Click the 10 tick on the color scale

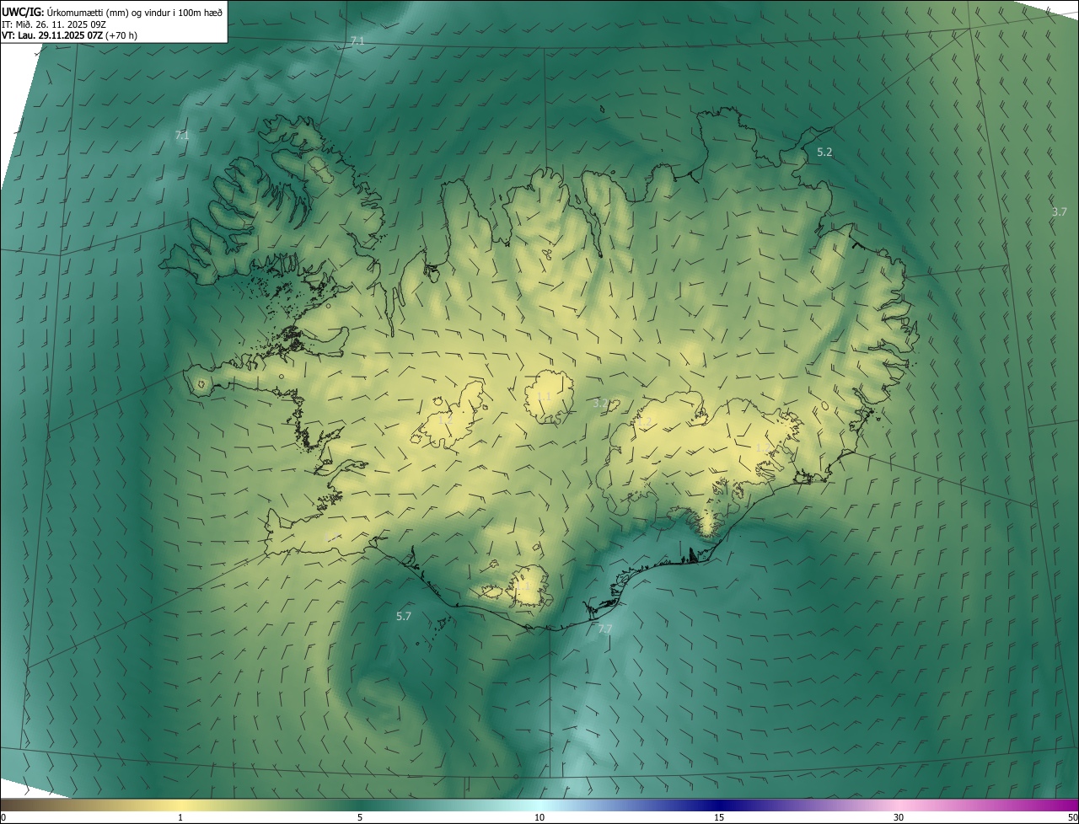pos(539,817)
